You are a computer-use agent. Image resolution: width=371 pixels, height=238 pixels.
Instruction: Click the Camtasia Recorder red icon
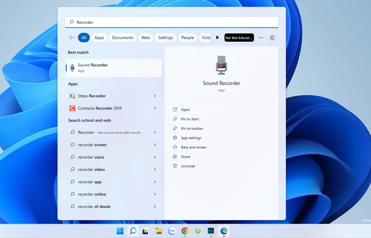pos(72,108)
